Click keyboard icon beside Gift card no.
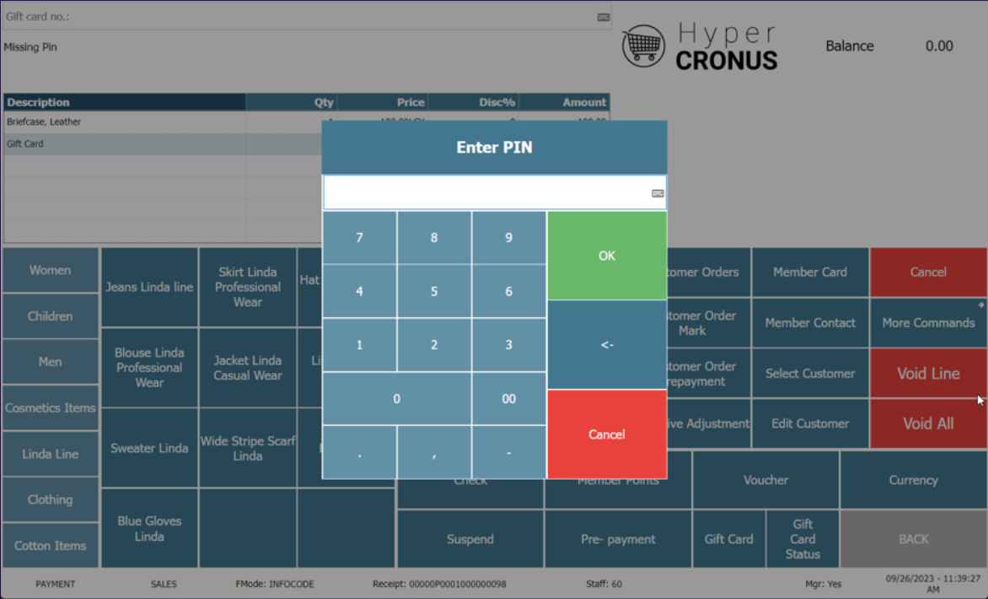This screenshot has height=599, width=988. (603, 17)
